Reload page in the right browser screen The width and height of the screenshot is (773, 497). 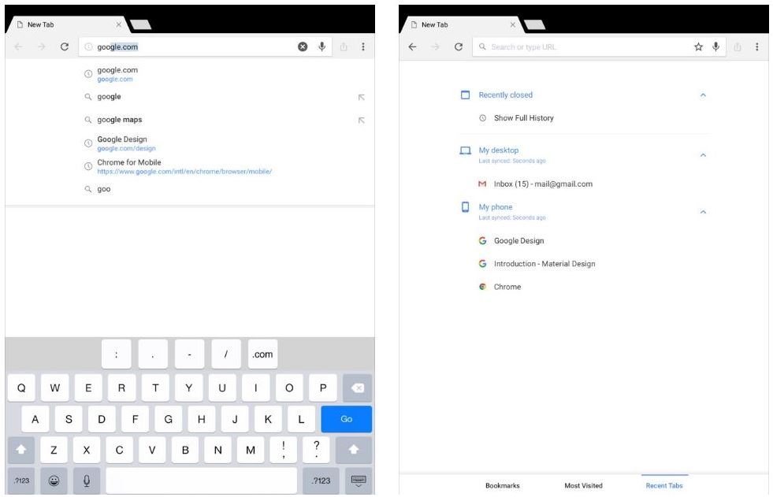point(459,46)
